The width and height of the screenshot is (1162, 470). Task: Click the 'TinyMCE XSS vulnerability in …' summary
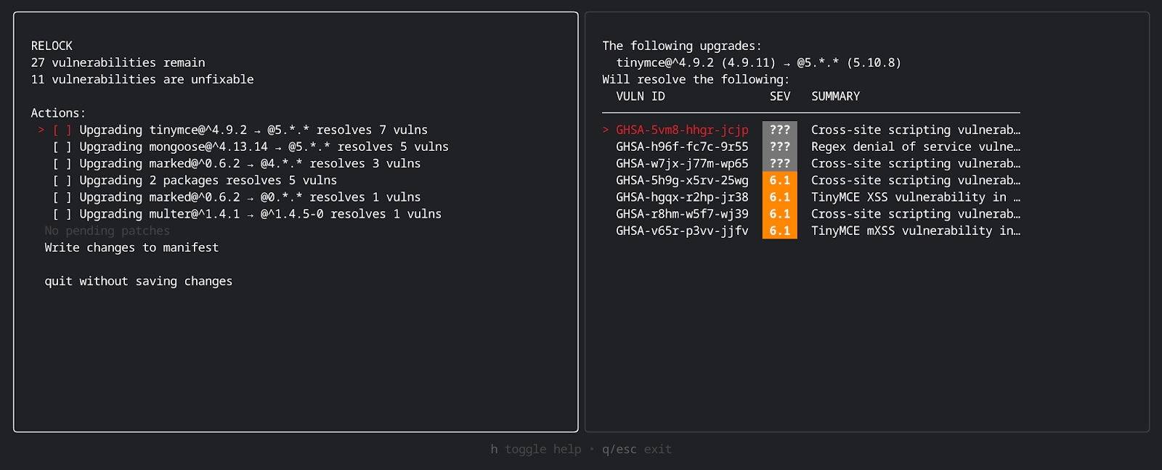916,197
